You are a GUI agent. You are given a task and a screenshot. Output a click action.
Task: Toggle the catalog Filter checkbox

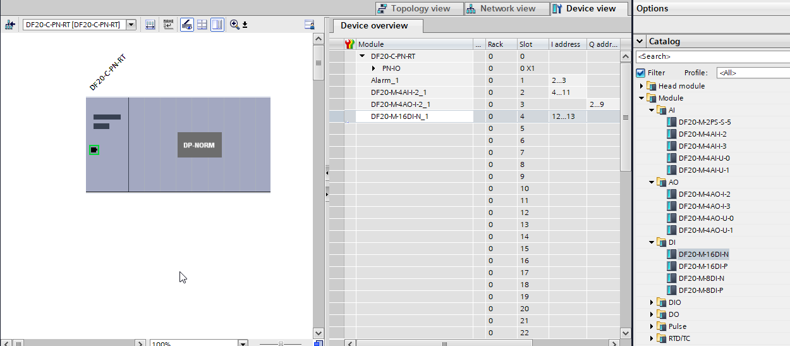click(640, 73)
